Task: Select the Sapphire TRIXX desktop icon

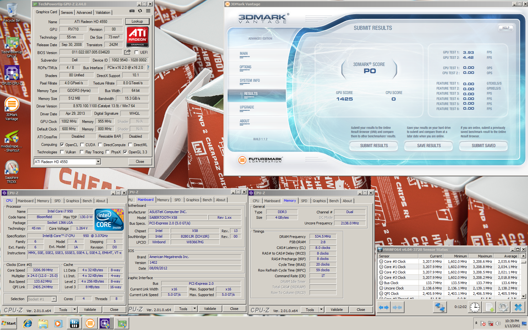Action: (x=12, y=172)
